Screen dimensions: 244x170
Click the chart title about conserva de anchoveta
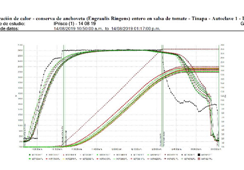(122, 19)
